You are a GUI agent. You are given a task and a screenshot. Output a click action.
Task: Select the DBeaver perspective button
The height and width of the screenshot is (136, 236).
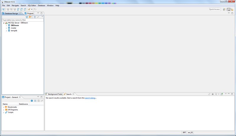click(x=229, y=9)
